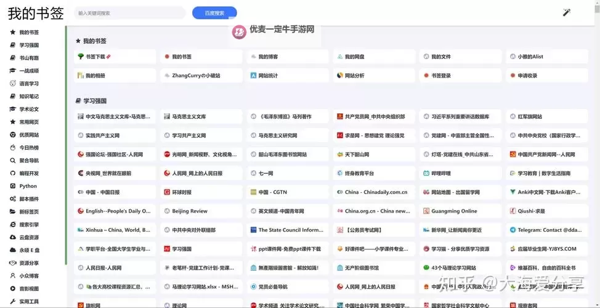
Task: Select 学习强国 in the sidebar
Action: 29,45
